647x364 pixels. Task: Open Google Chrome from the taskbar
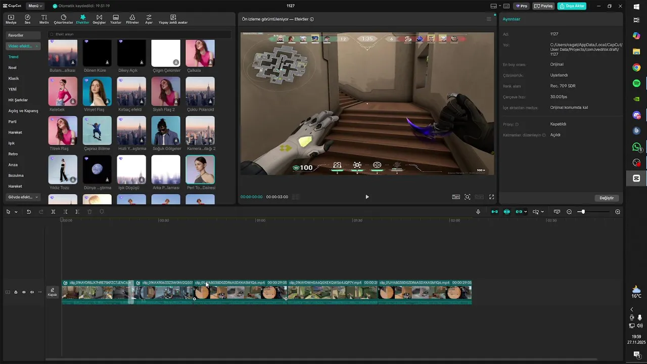[x=636, y=67]
